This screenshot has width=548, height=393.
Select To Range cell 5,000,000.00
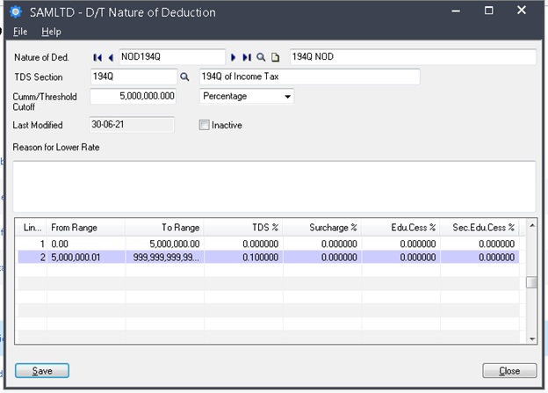(x=164, y=244)
